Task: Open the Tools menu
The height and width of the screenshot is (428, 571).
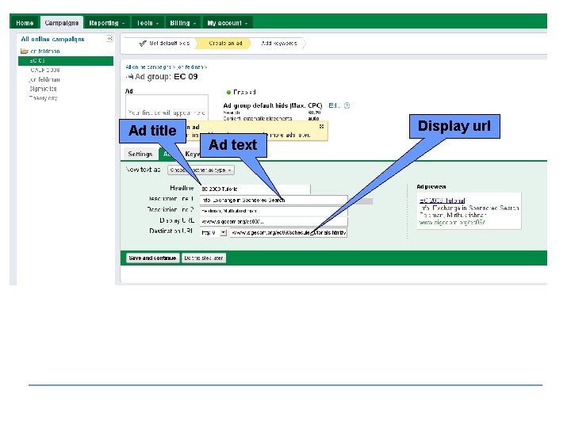Action: pyautogui.click(x=148, y=23)
